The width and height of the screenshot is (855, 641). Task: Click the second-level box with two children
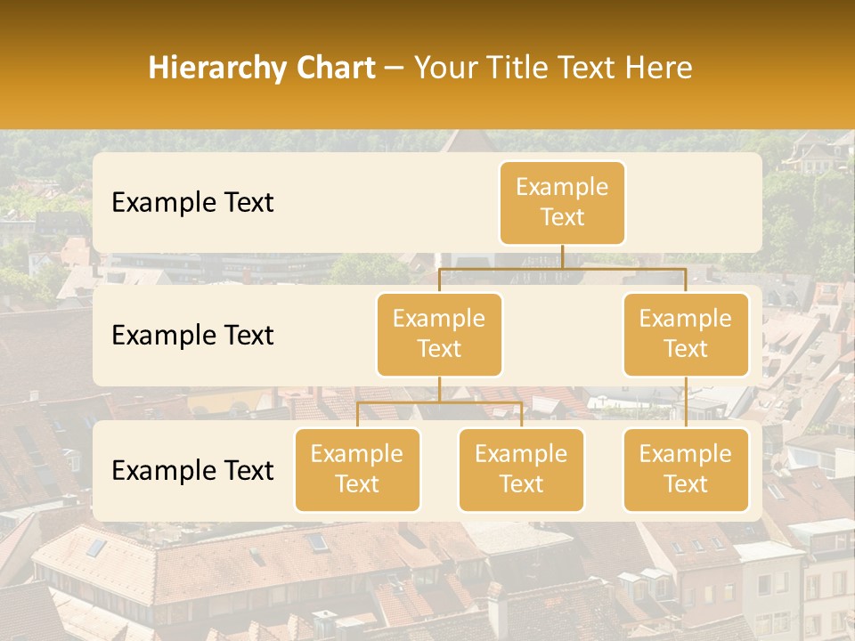(x=439, y=334)
